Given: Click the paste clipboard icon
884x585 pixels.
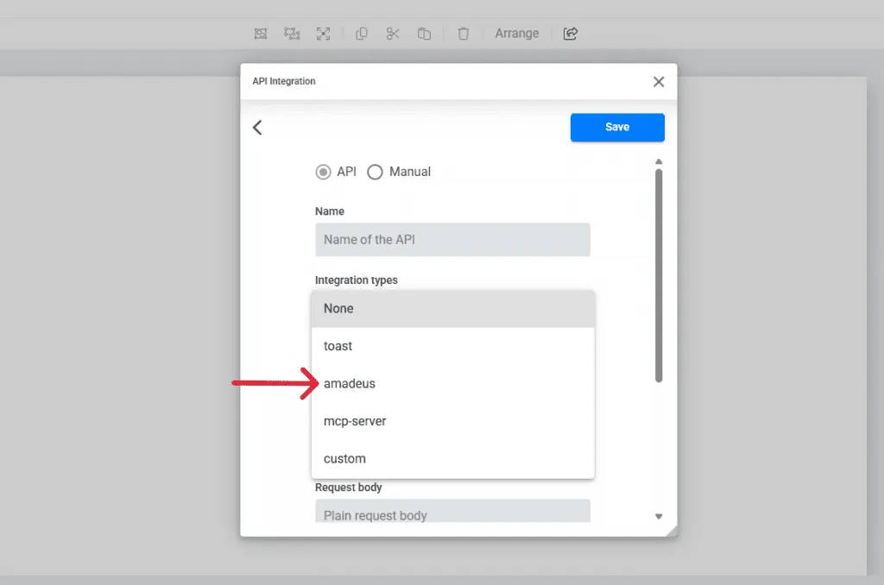Looking at the screenshot, I should click(x=424, y=34).
